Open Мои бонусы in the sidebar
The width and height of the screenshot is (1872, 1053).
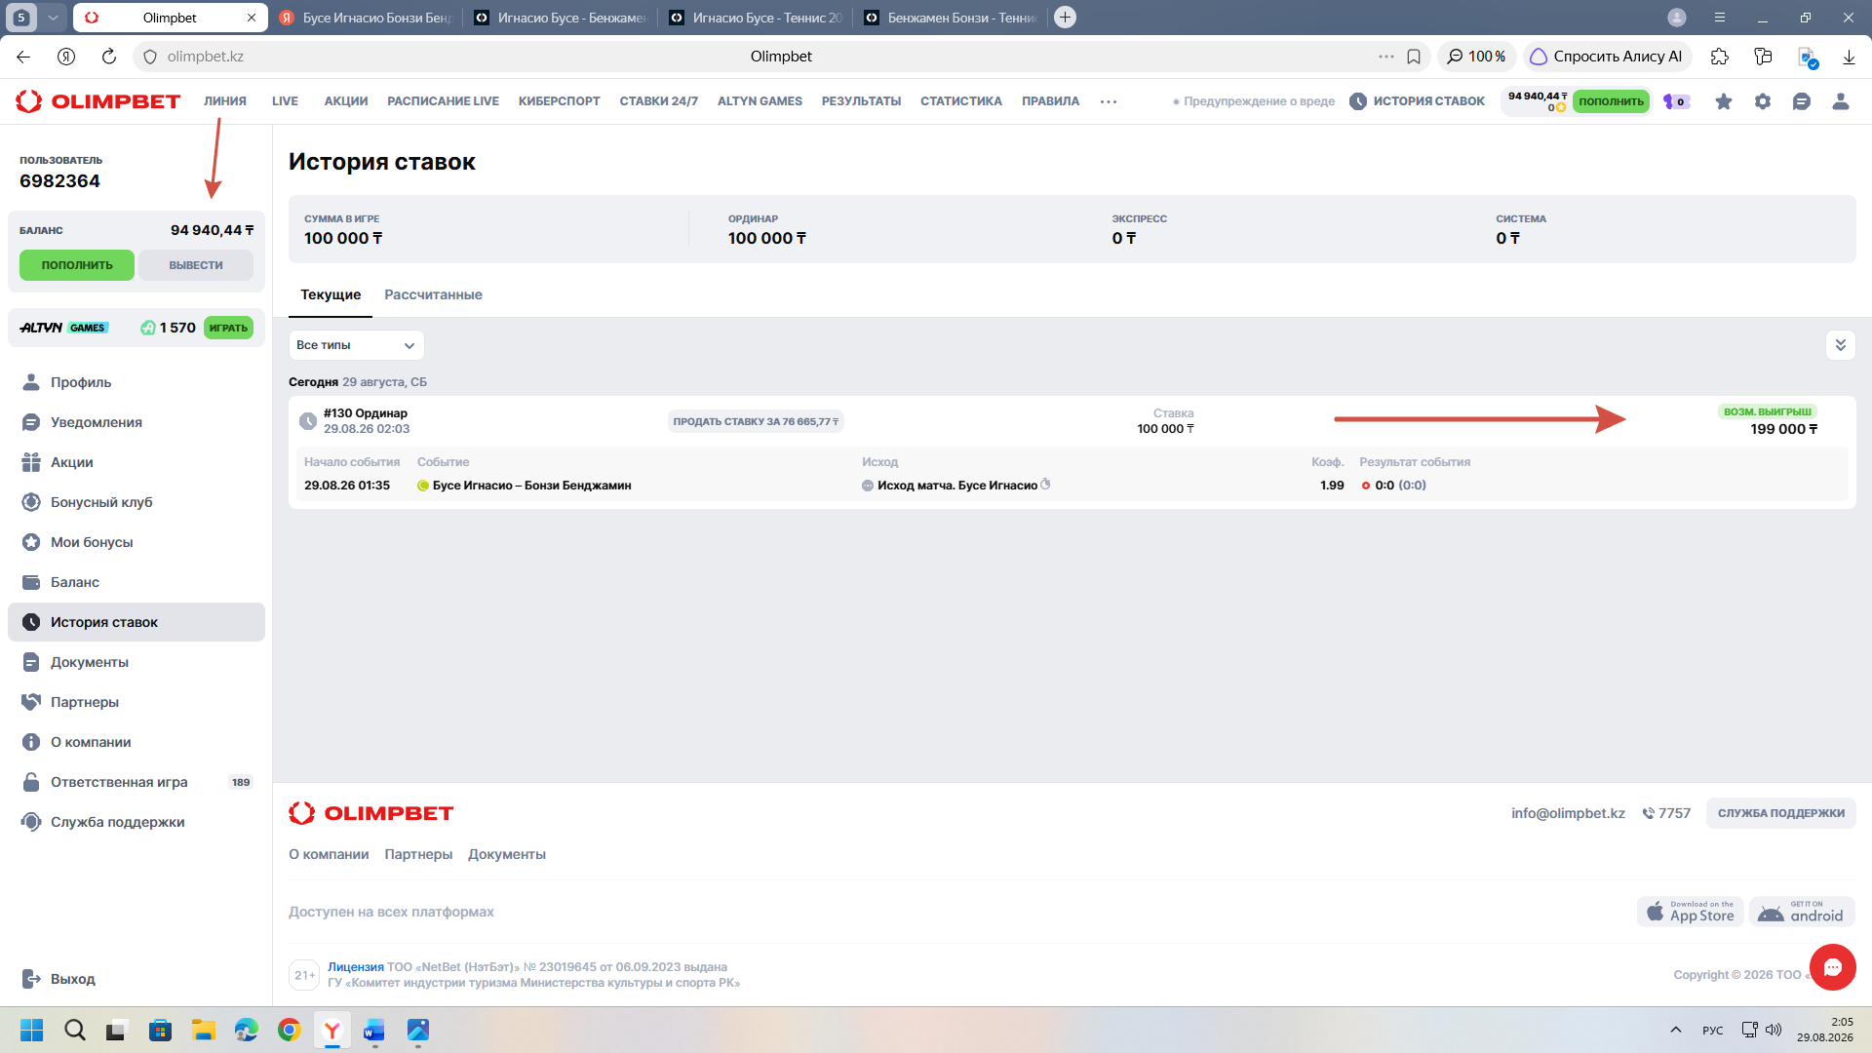click(136, 542)
